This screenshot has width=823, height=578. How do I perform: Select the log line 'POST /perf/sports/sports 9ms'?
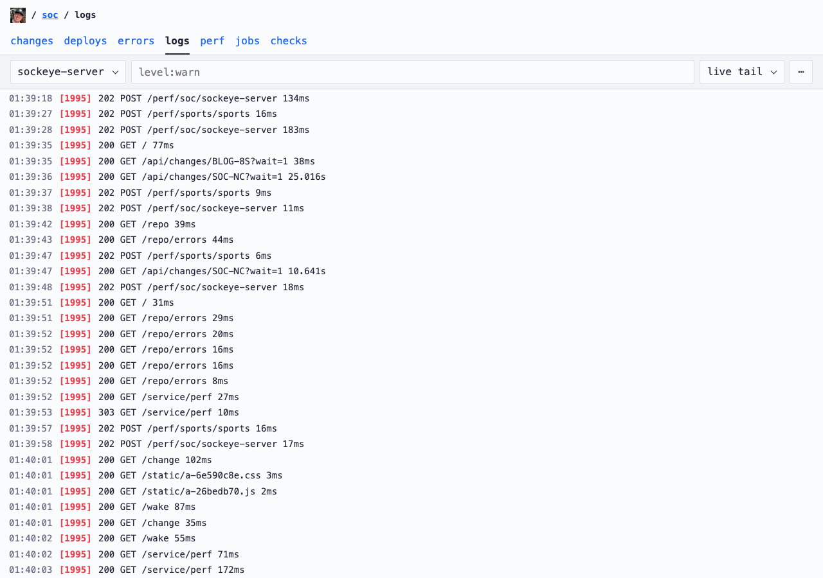click(411, 193)
